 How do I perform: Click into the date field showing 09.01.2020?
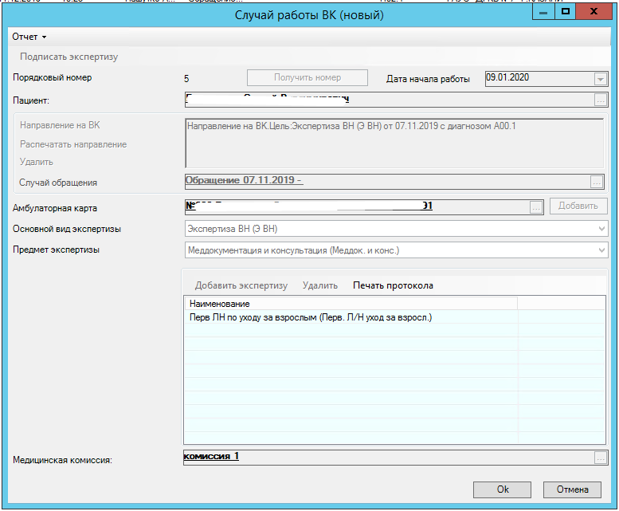[538, 78]
